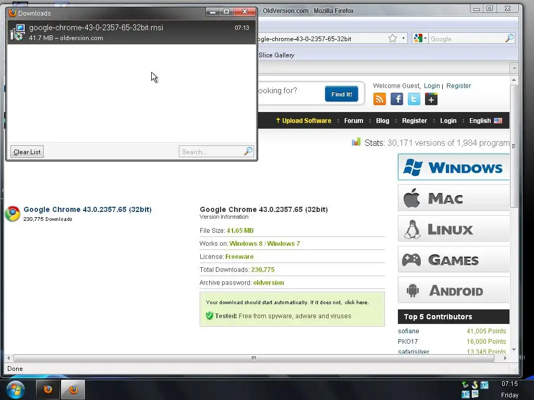Click the '41.65 MB' file size value
Image resolution: width=534 pixels, height=400 pixels.
(240, 230)
